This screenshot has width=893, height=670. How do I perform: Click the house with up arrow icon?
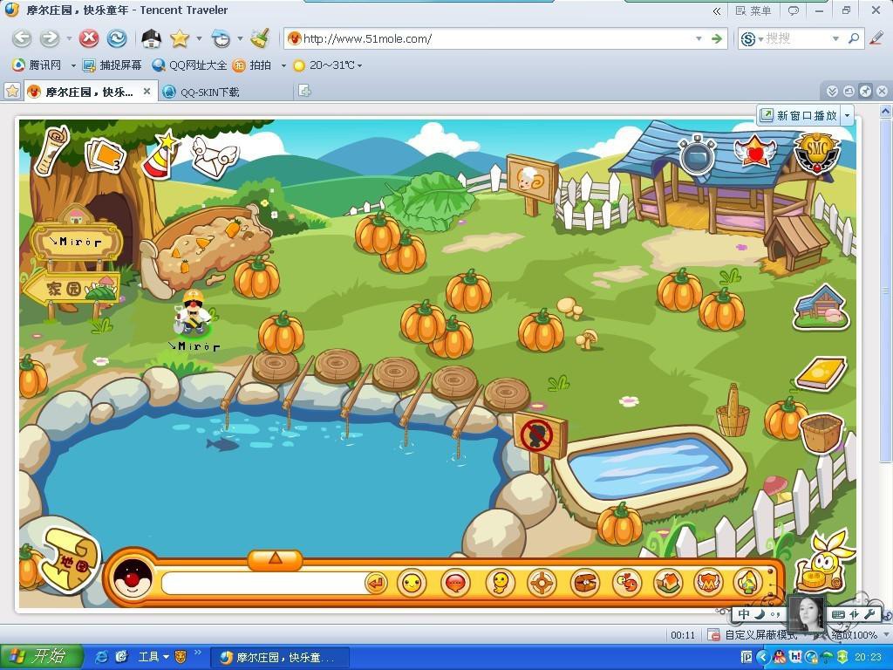coord(747,582)
